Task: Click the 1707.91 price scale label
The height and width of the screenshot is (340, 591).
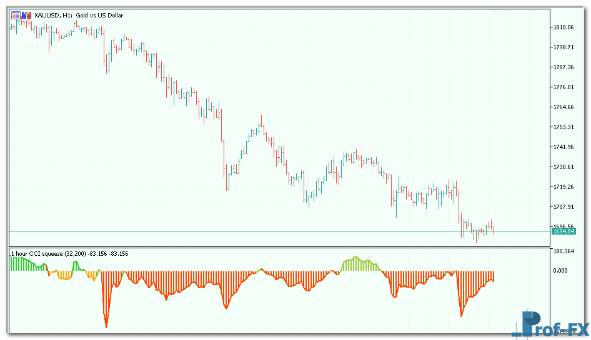Action: click(563, 206)
